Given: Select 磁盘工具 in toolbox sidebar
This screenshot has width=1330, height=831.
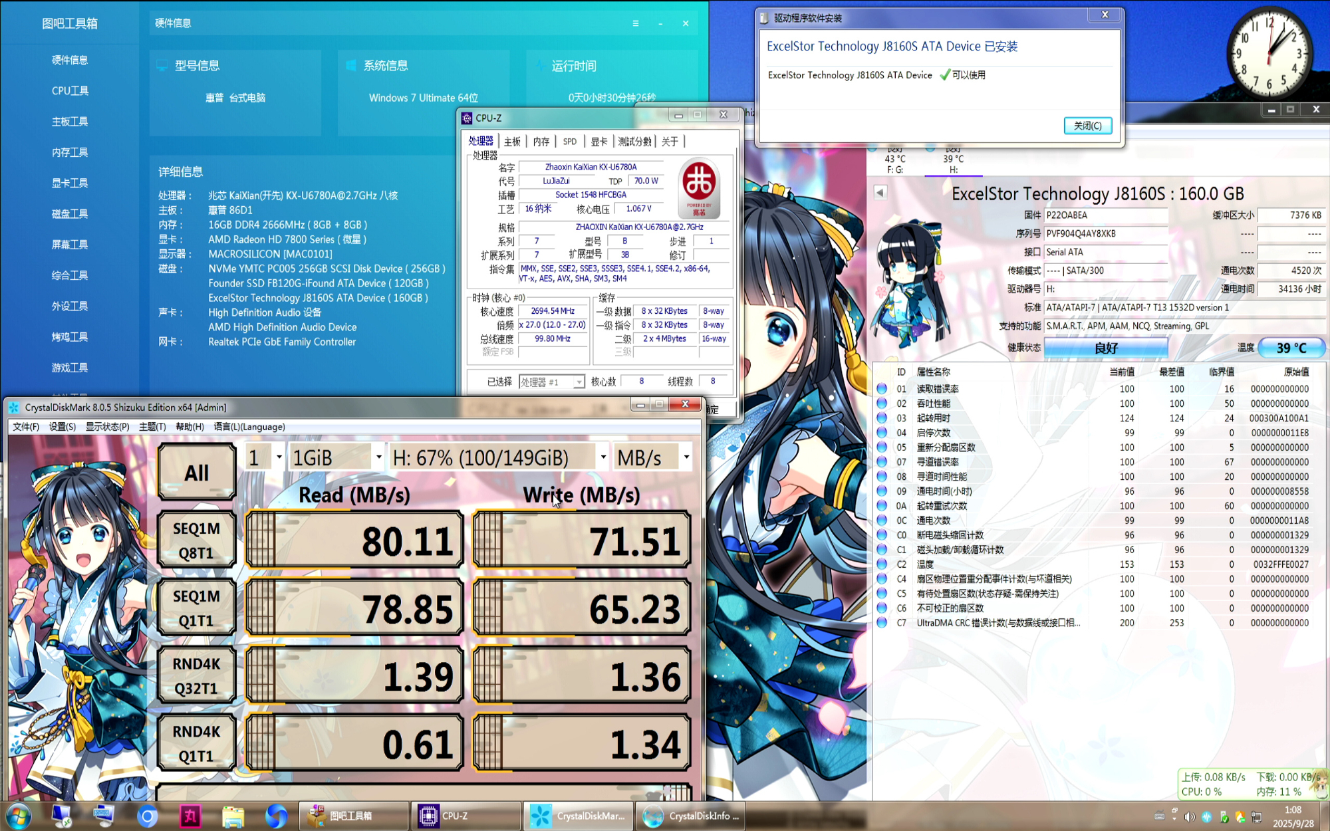Looking at the screenshot, I should coord(70,213).
